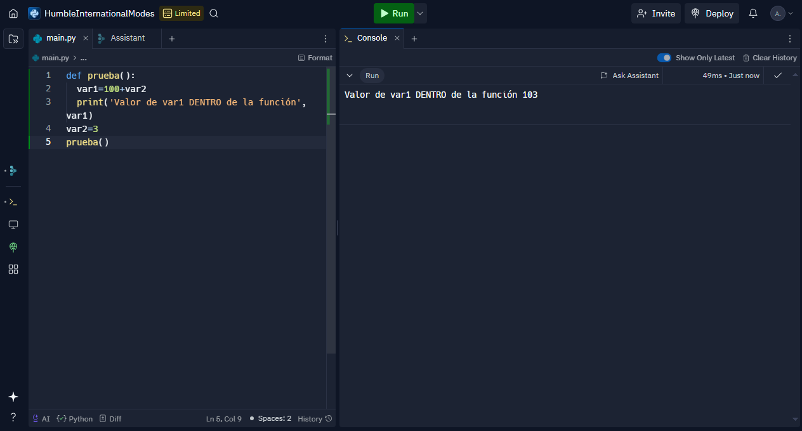The height and width of the screenshot is (431, 802).
Task: Click the Python language status item
Action: point(75,419)
